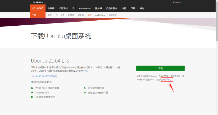Click the Ubuntu logo in the header
Screen dimensions: 218x115
(x=37, y=8)
